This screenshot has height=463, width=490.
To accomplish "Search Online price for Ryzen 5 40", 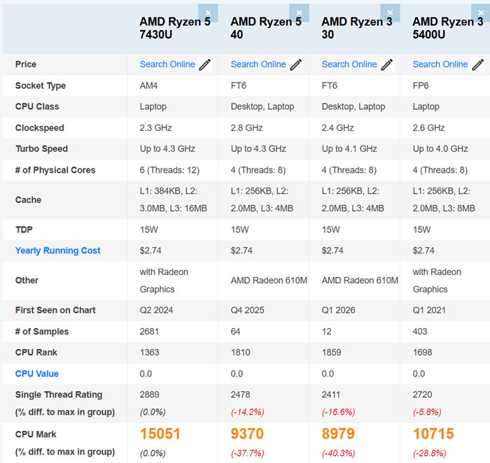I will [x=258, y=64].
